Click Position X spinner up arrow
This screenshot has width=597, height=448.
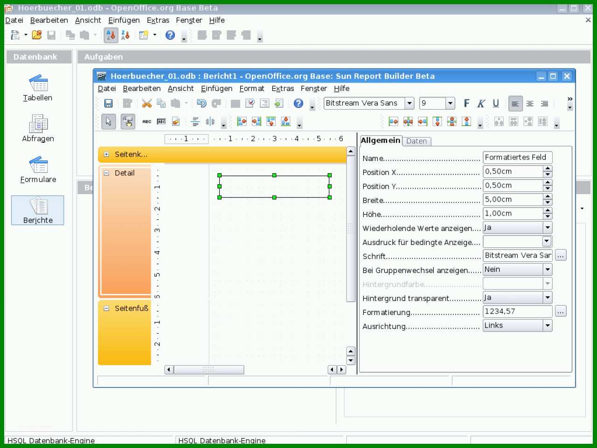tap(548, 168)
